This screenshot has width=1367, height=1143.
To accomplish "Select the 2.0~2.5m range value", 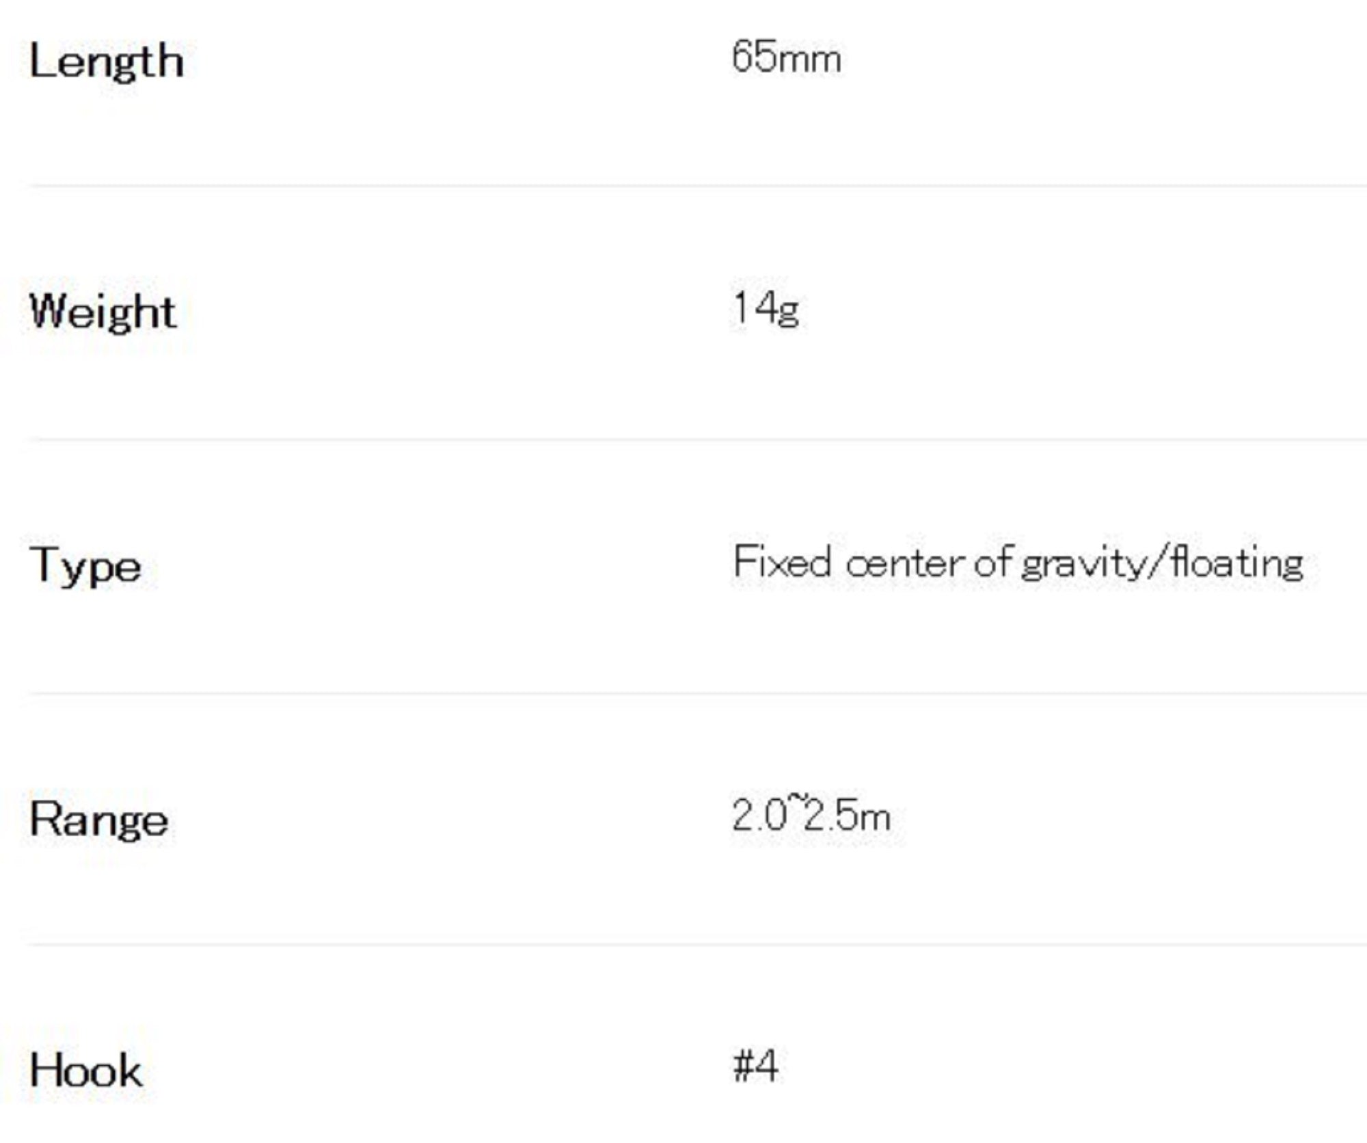I will [811, 816].
